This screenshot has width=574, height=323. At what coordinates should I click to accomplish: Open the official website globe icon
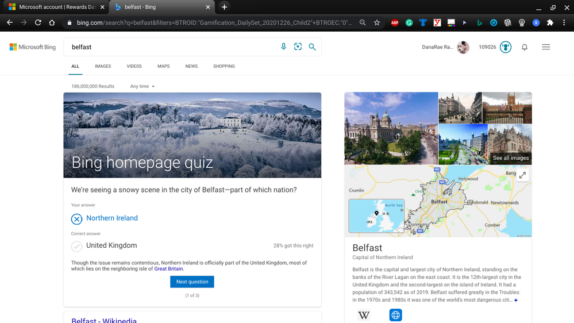coord(395,315)
